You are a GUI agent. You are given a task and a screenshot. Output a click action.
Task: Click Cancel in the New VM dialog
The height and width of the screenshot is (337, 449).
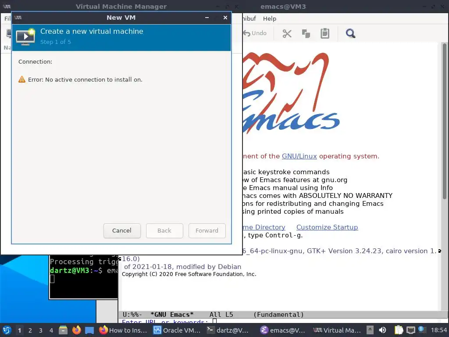click(122, 231)
